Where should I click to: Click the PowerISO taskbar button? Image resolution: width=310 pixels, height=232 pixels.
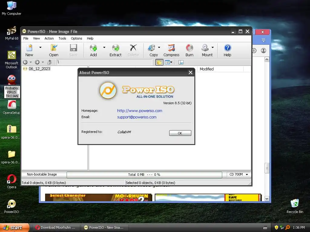(x=105, y=227)
